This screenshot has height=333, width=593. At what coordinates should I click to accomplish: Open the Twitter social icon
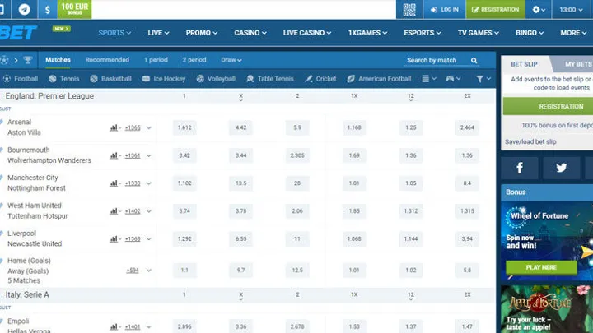pyautogui.click(x=561, y=168)
